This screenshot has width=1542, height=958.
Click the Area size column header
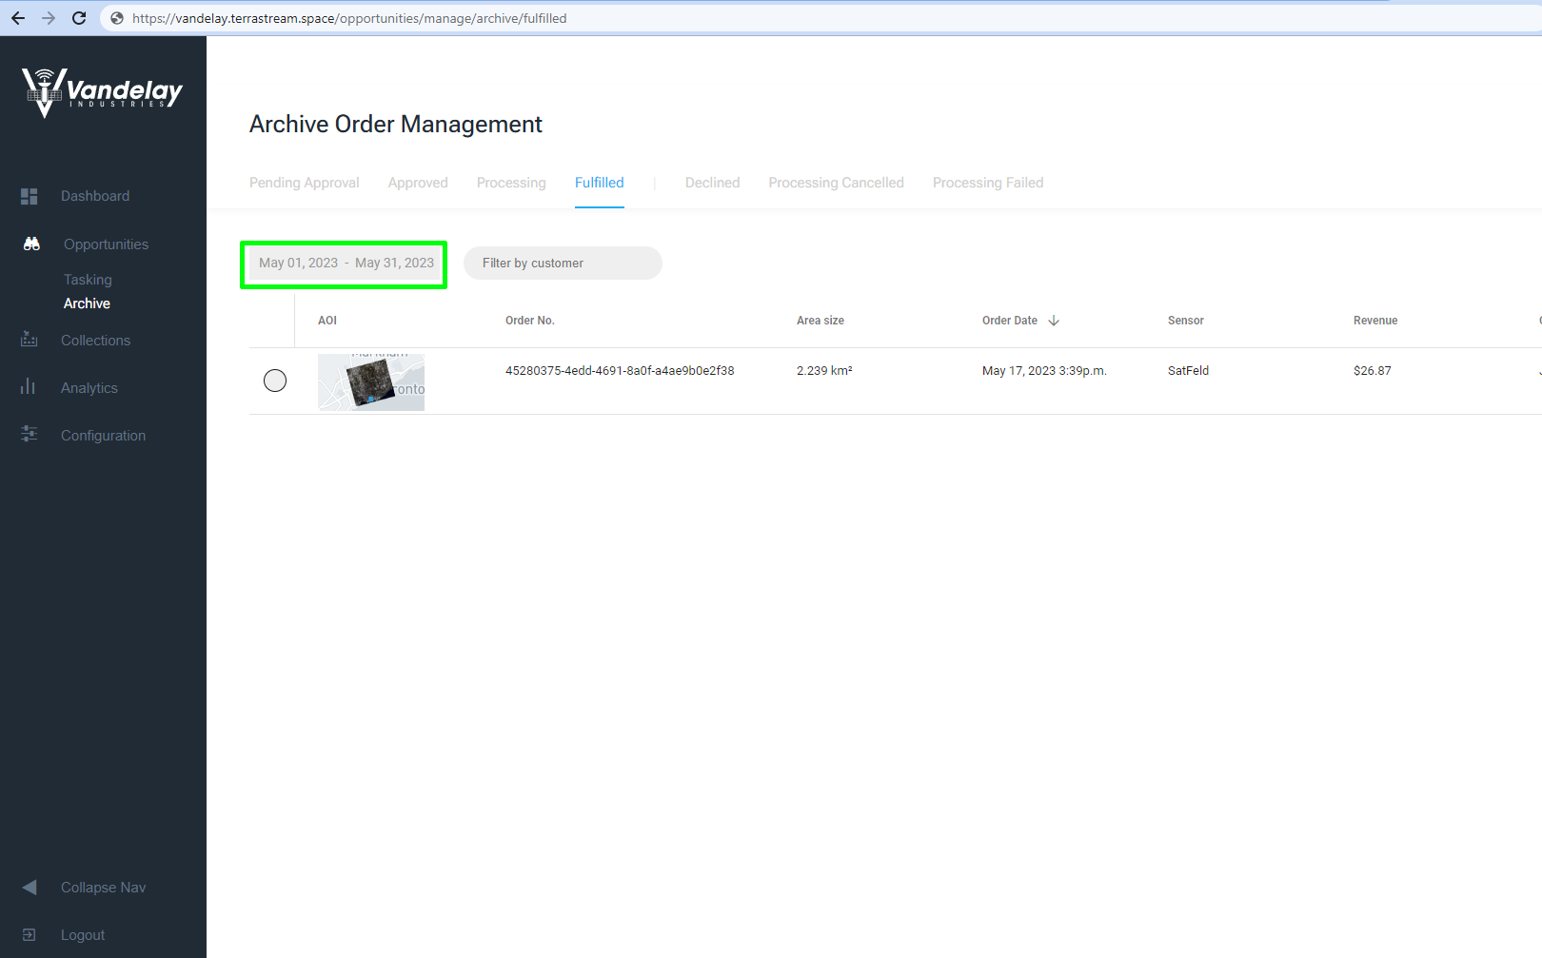820,321
